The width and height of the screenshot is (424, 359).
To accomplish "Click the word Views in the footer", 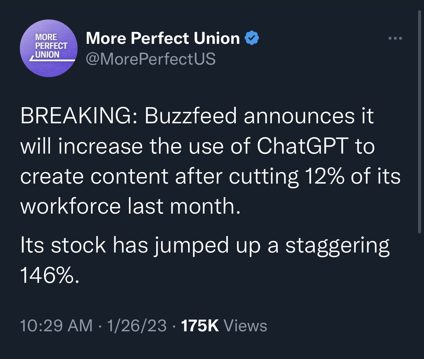I will coord(245,326).
